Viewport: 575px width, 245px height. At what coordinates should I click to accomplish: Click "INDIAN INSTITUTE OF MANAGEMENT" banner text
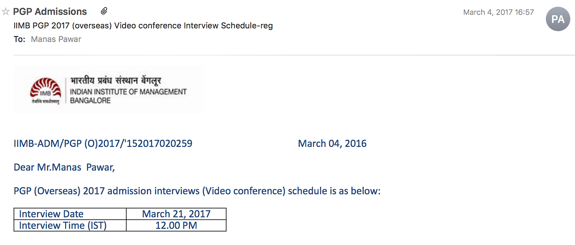pos(128,92)
